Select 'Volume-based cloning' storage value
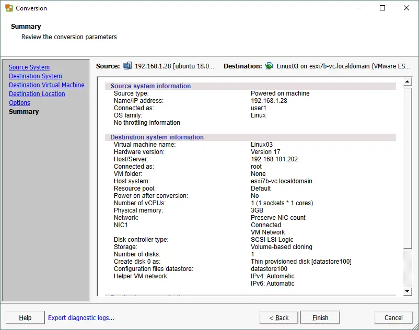This screenshot has height=330, width=419. (x=282, y=247)
